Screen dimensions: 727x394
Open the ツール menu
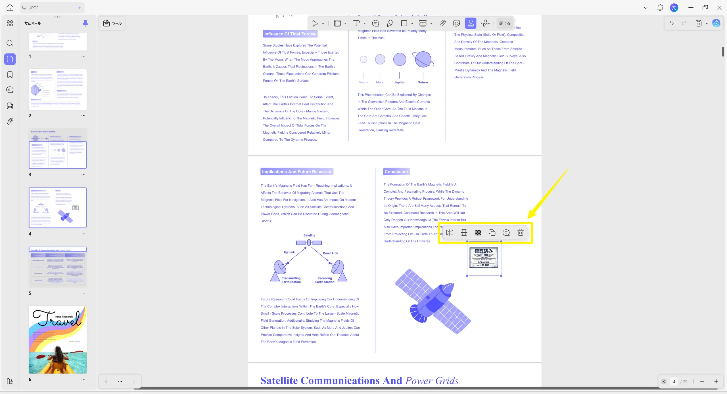point(112,23)
